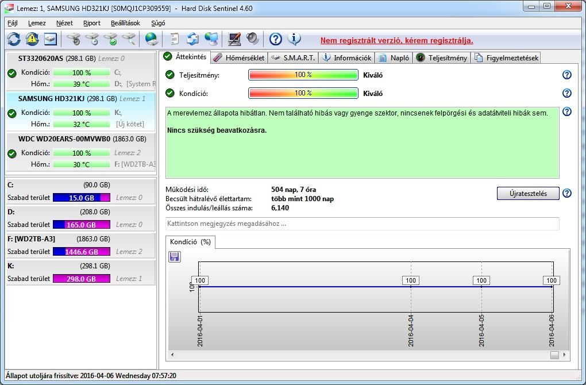Click the 15.0 GB free space bar
Screen dimensions: 586x385
point(82,198)
